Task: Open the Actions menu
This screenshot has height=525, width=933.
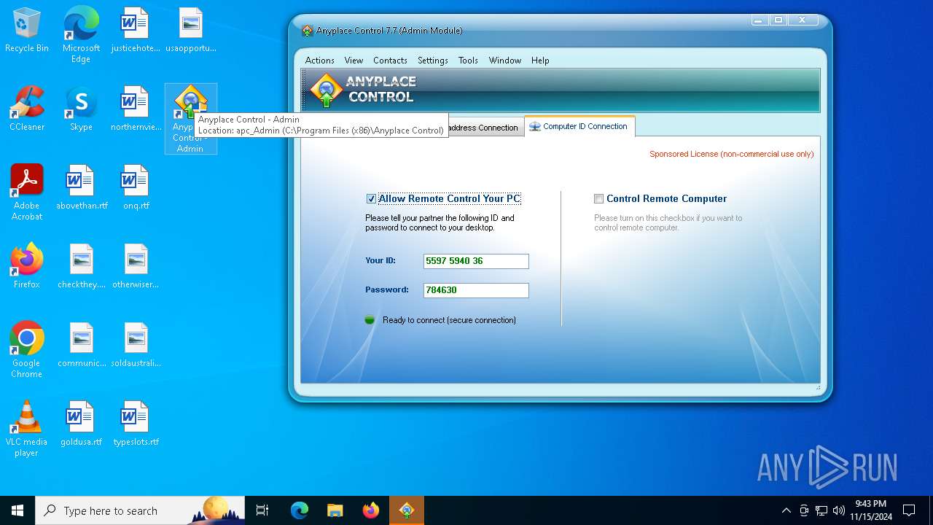Action: pyautogui.click(x=320, y=61)
